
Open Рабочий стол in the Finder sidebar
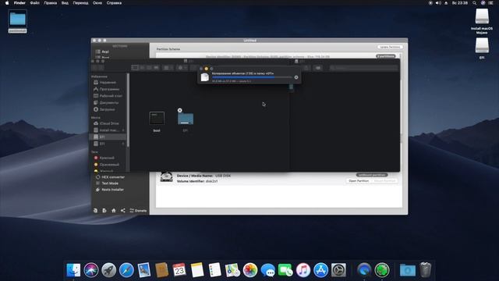click(x=108, y=95)
